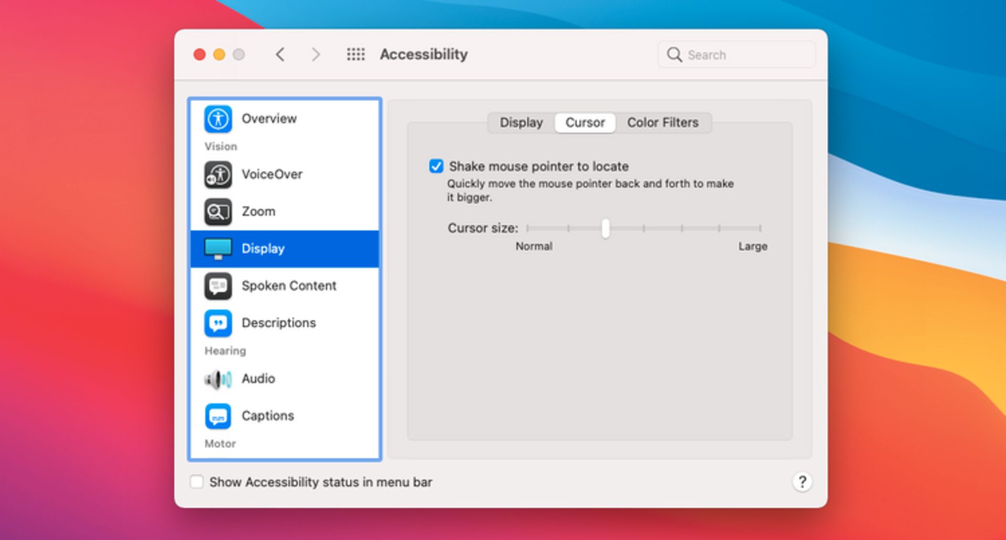Enable Show Accessibility status in menu bar
The width and height of the screenshot is (1006, 540).
pos(197,482)
